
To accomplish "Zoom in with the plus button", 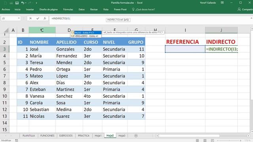I will [240, 140].
